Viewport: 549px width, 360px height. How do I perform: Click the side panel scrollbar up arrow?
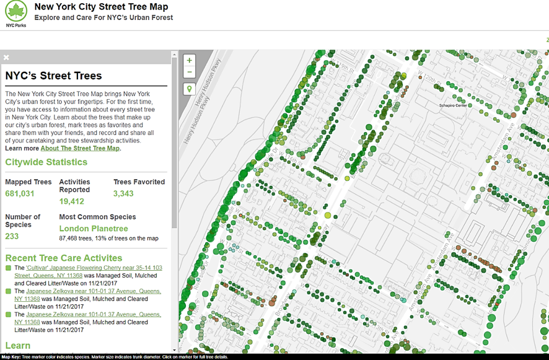point(174,55)
